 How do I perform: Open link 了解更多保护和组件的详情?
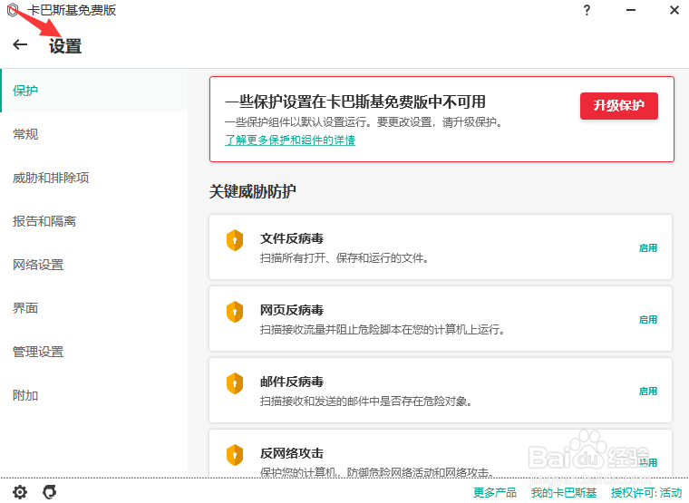pyautogui.click(x=290, y=140)
